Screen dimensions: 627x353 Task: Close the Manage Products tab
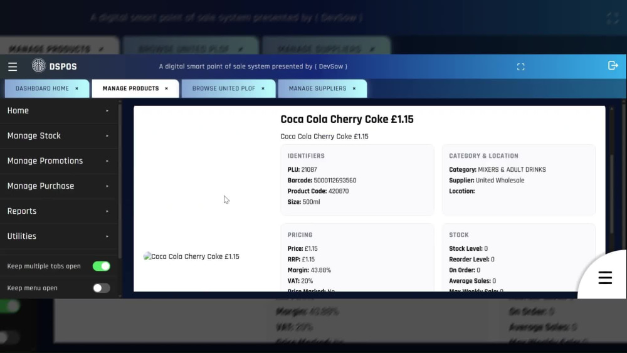point(166,88)
